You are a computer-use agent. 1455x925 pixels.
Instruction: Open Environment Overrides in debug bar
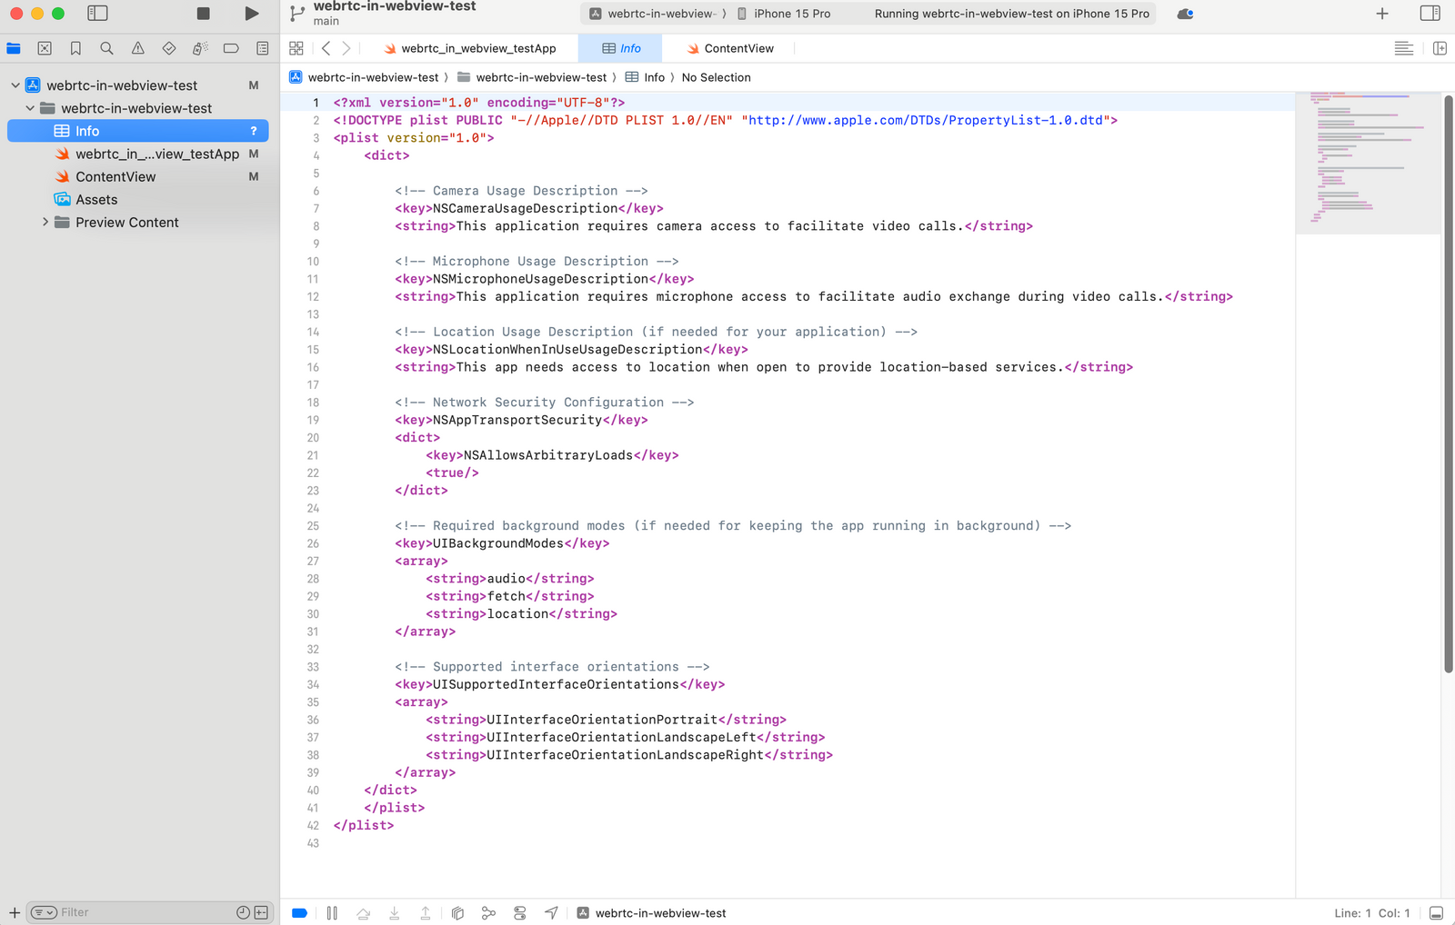(520, 913)
